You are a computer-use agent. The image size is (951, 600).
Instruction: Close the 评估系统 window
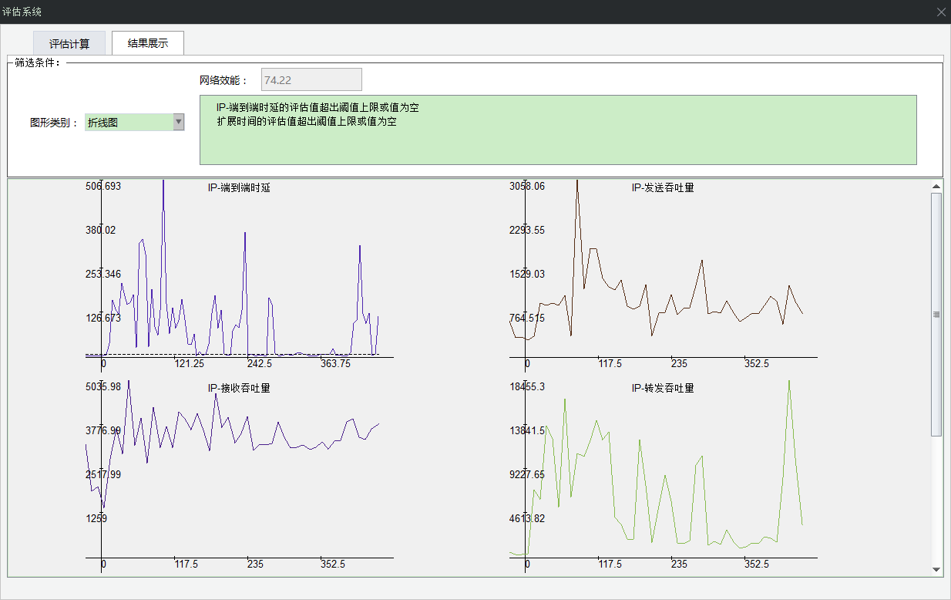click(941, 12)
